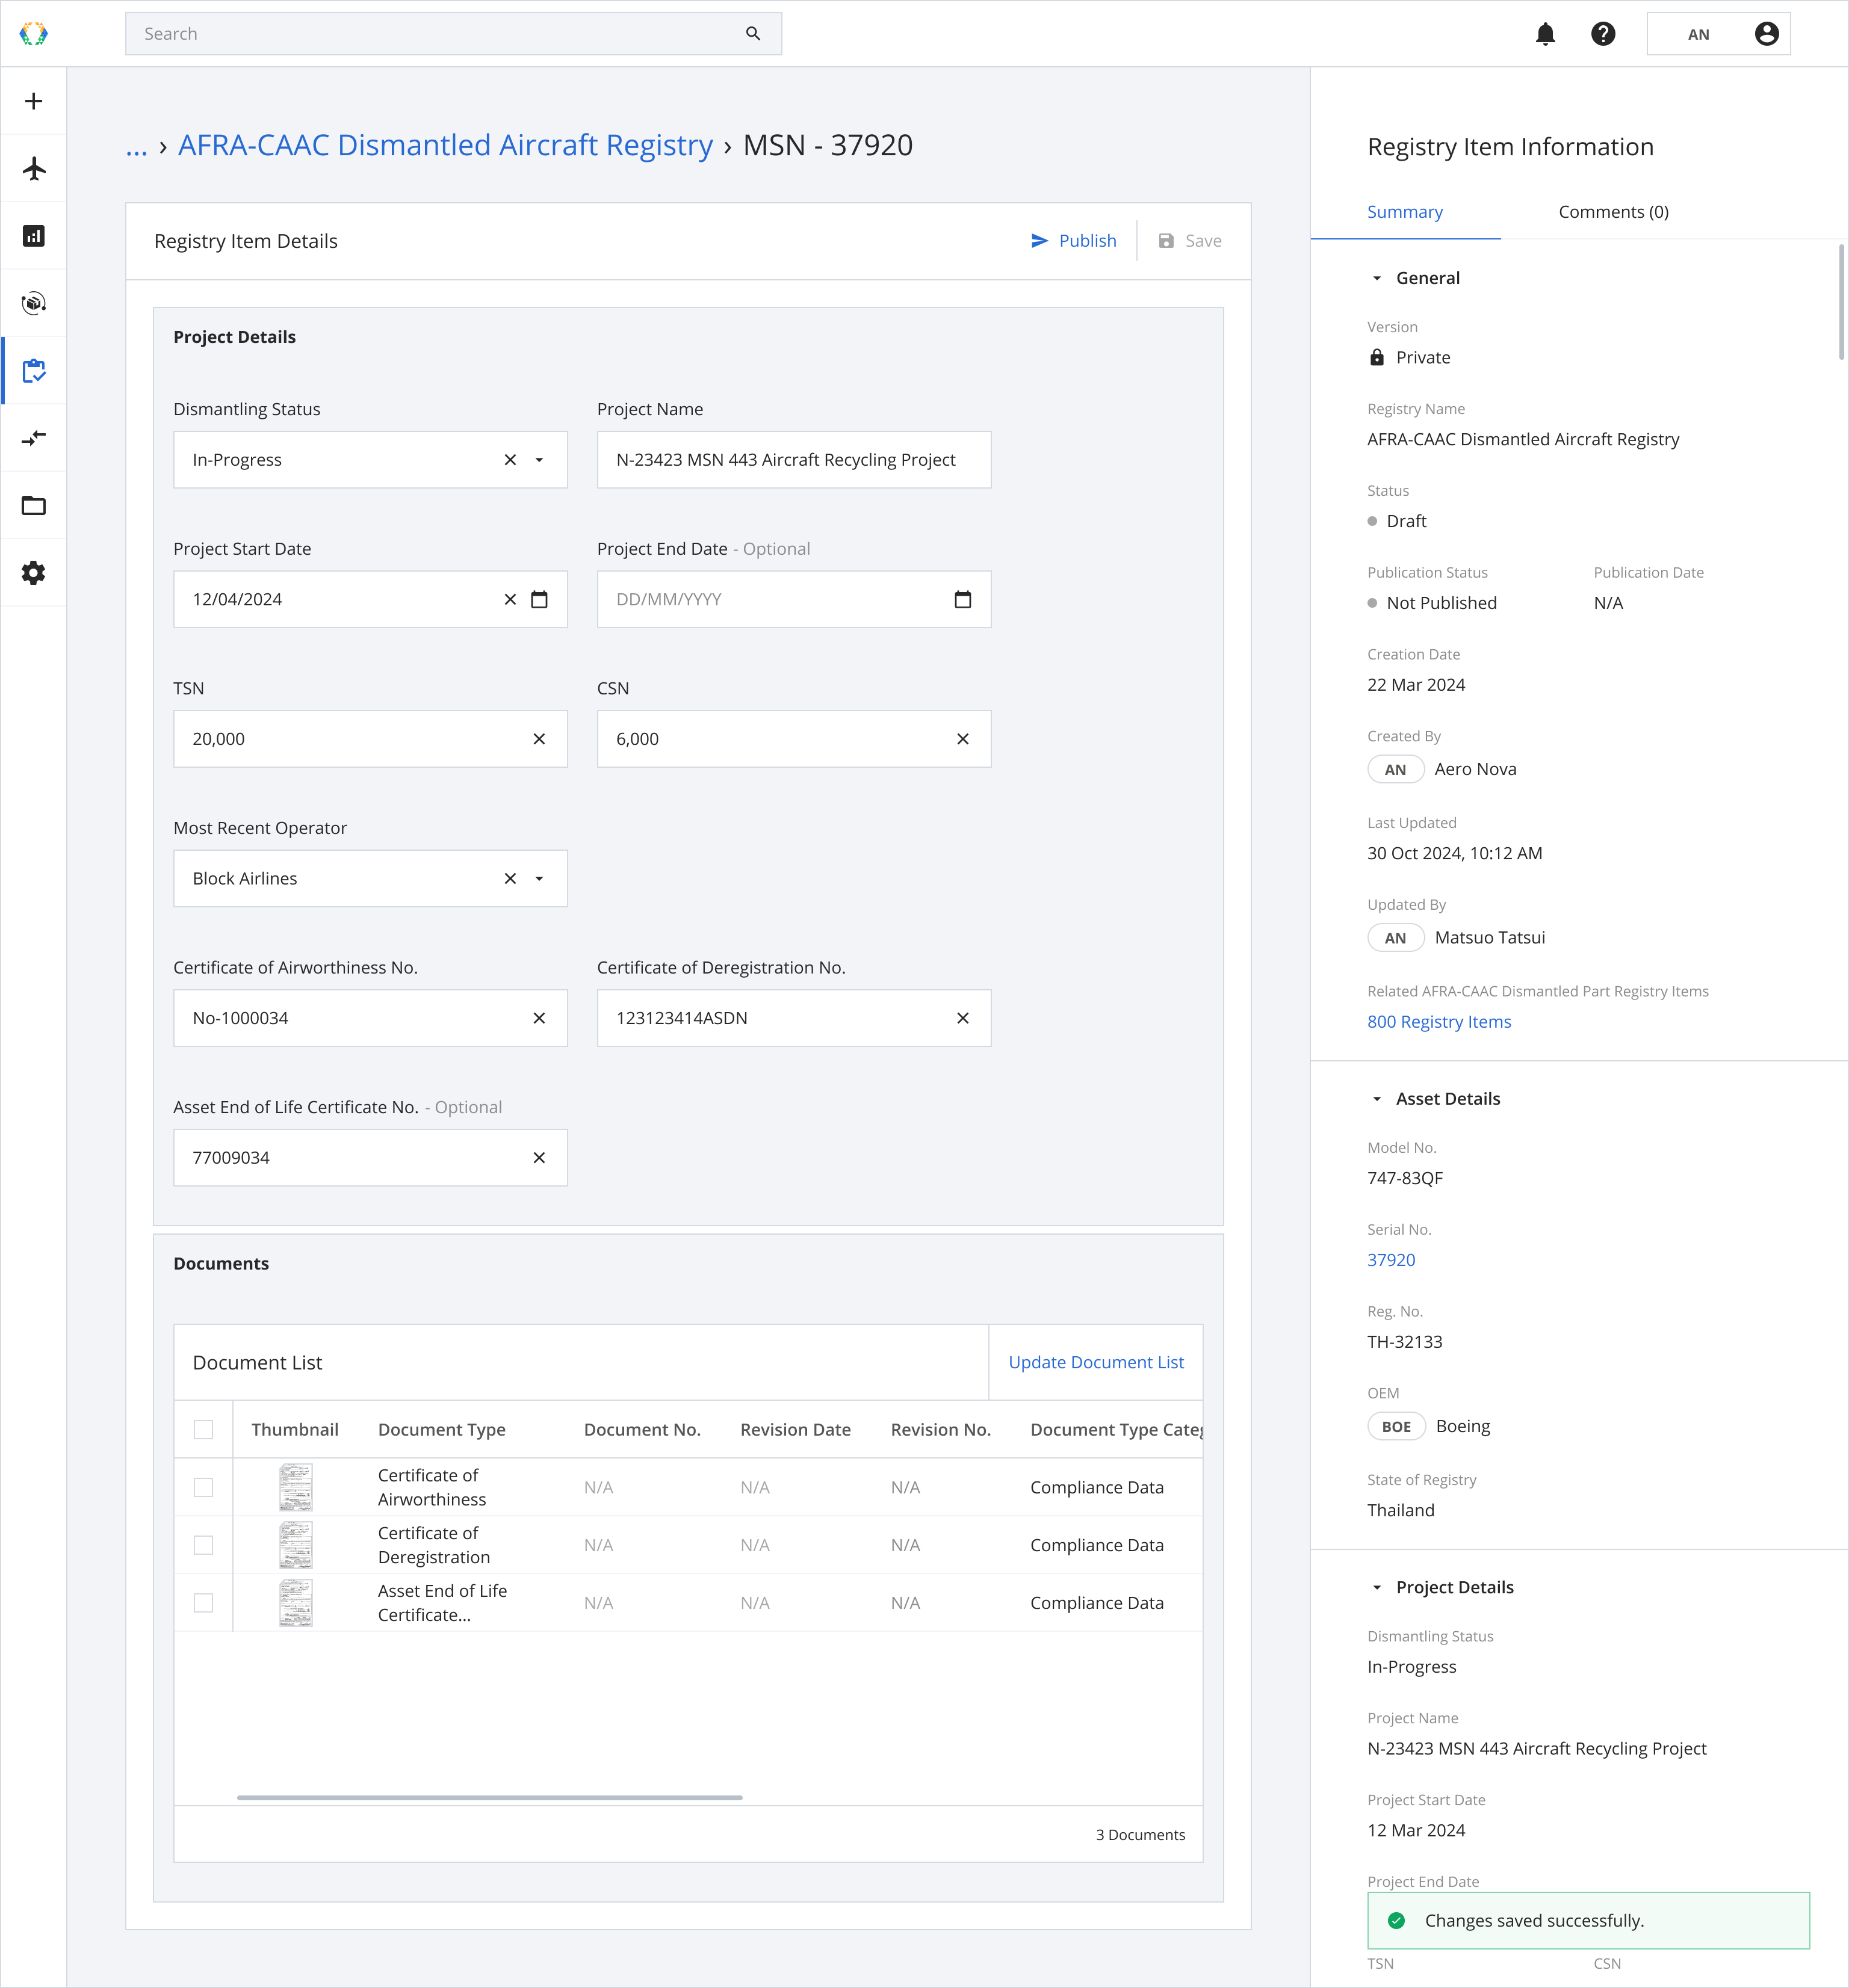Click the airplane icon in sidebar
1849x1988 pixels.
point(34,168)
